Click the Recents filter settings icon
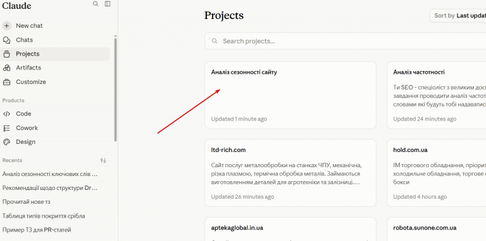The image size is (486, 241). [x=103, y=160]
